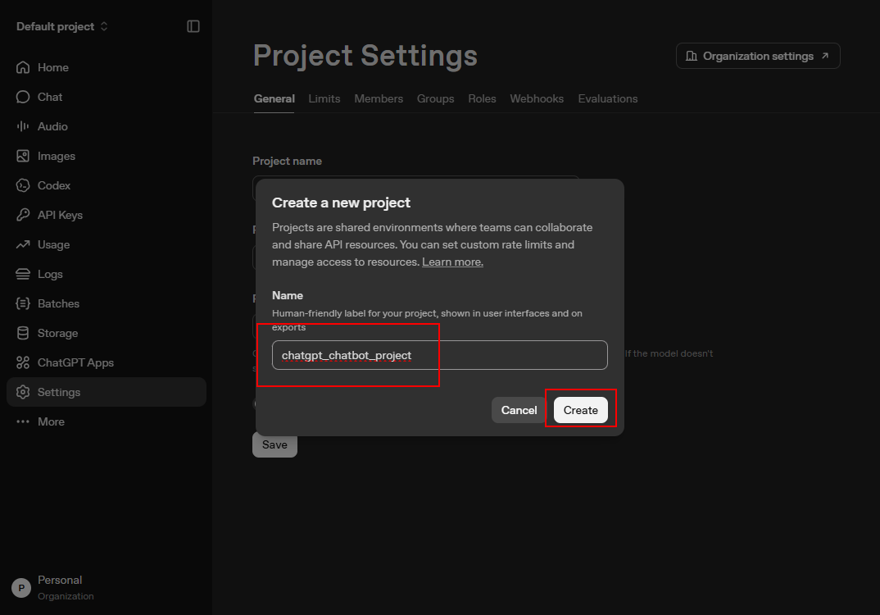The height and width of the screenshot is (615, 880).
Task: Click the Codex icon in sidebar
Action: point(23,185)
